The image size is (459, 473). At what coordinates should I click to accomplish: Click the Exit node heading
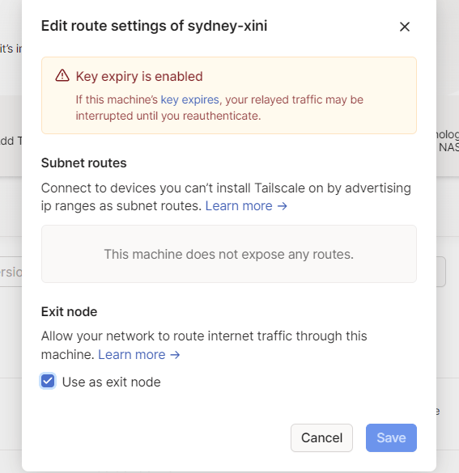click(69, 311)
